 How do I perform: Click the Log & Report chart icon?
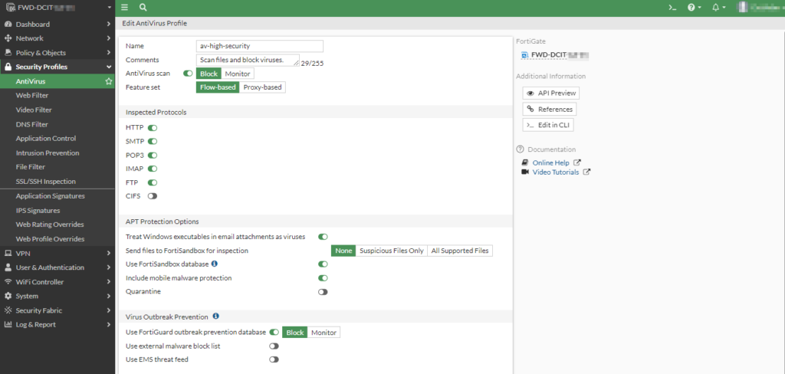tap(8, 324)
